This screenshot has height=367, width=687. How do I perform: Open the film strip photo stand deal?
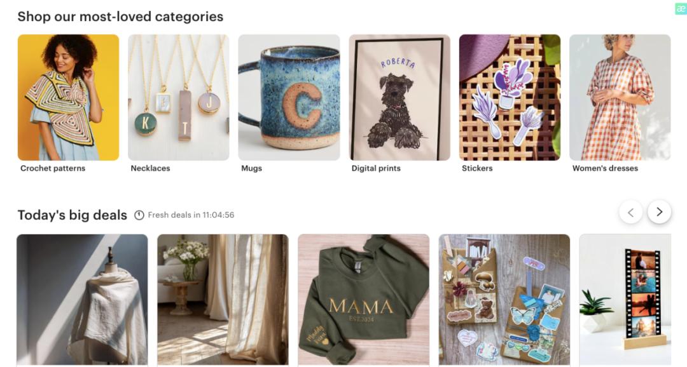[625, 300]
